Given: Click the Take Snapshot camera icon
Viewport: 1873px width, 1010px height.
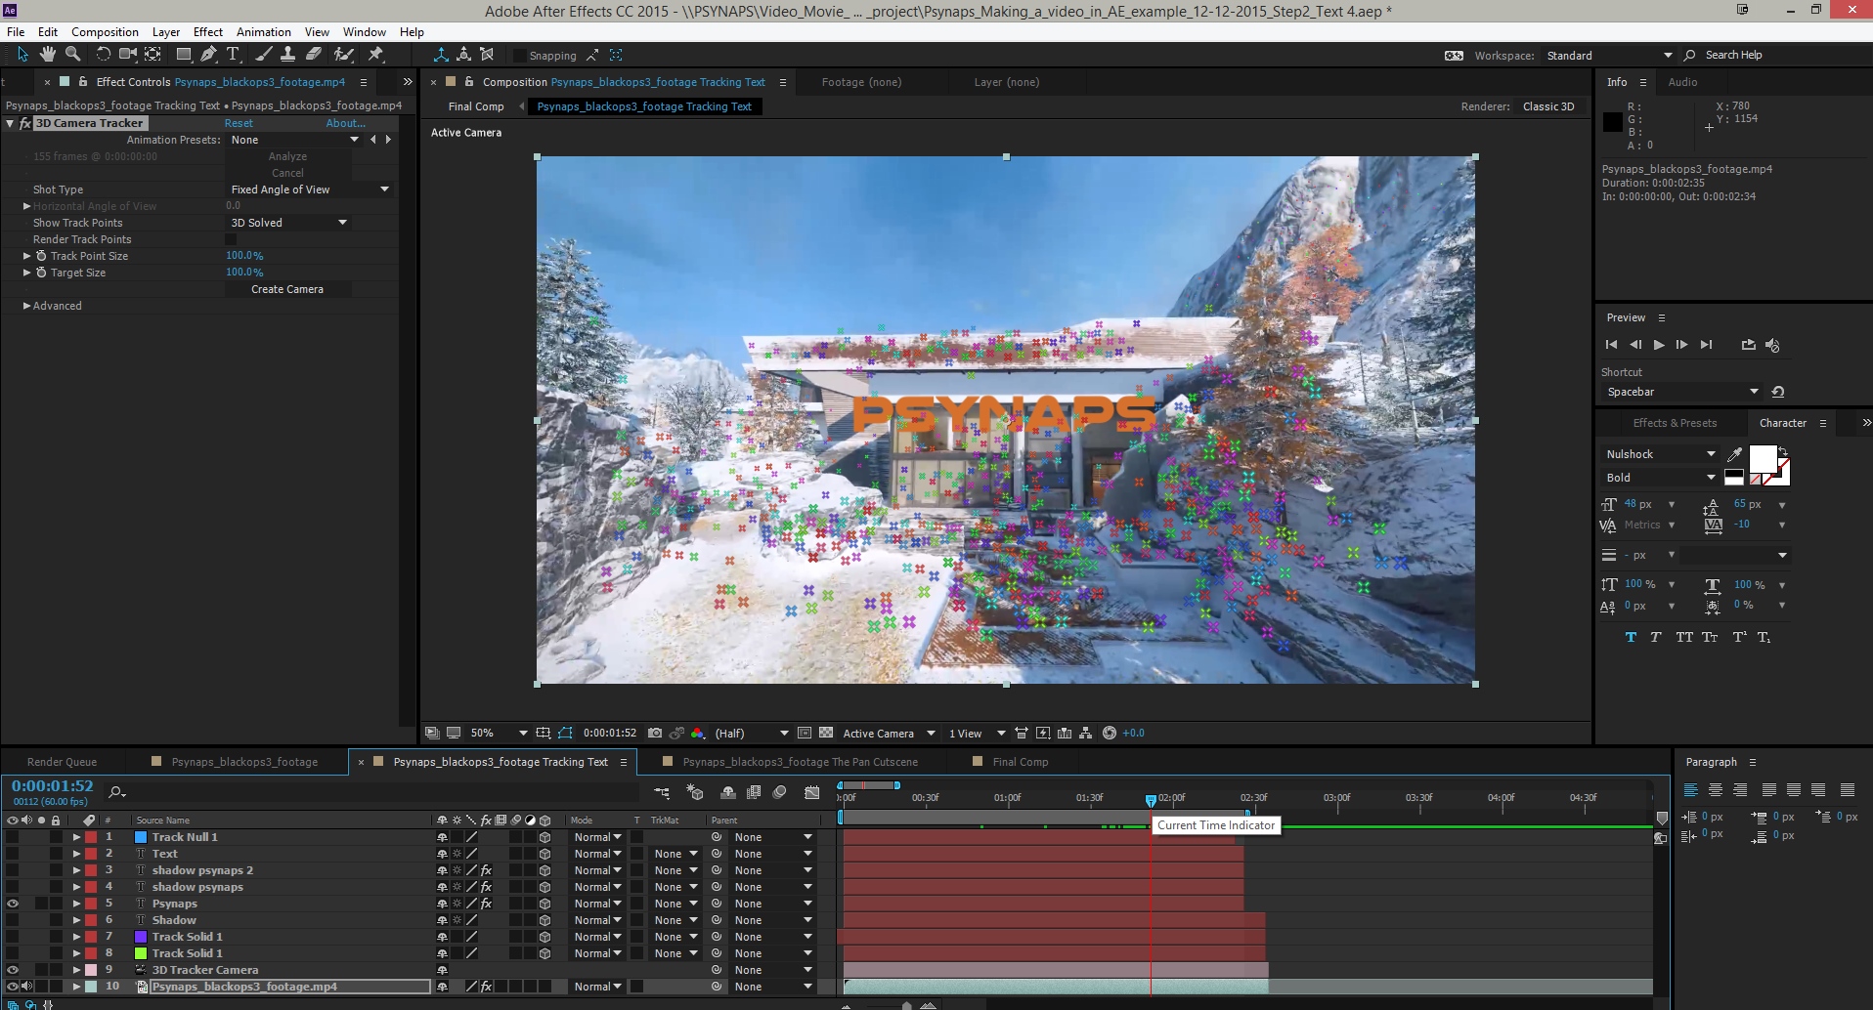Looking at the screenshot, I should coord(655,733).
